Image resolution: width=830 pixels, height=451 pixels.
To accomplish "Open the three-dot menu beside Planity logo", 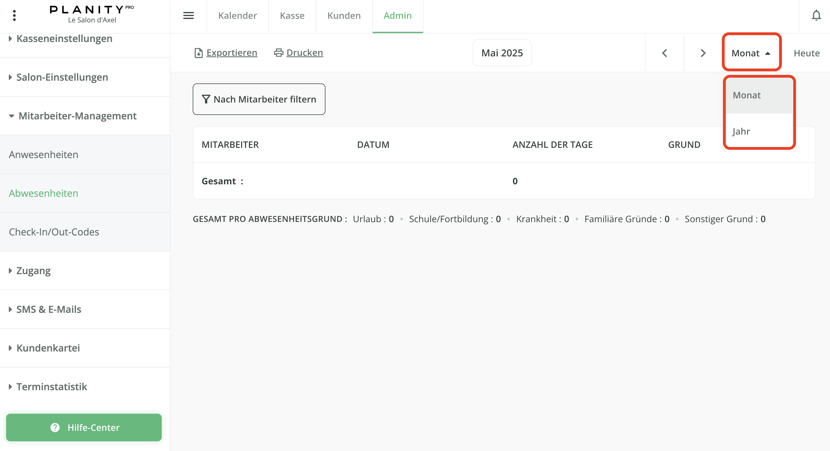I will 14,15.
